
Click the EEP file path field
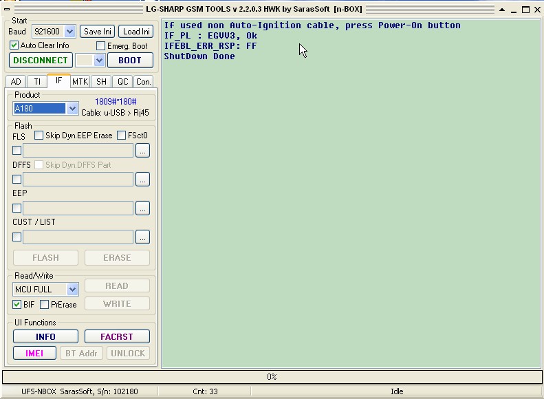[78, 208]
